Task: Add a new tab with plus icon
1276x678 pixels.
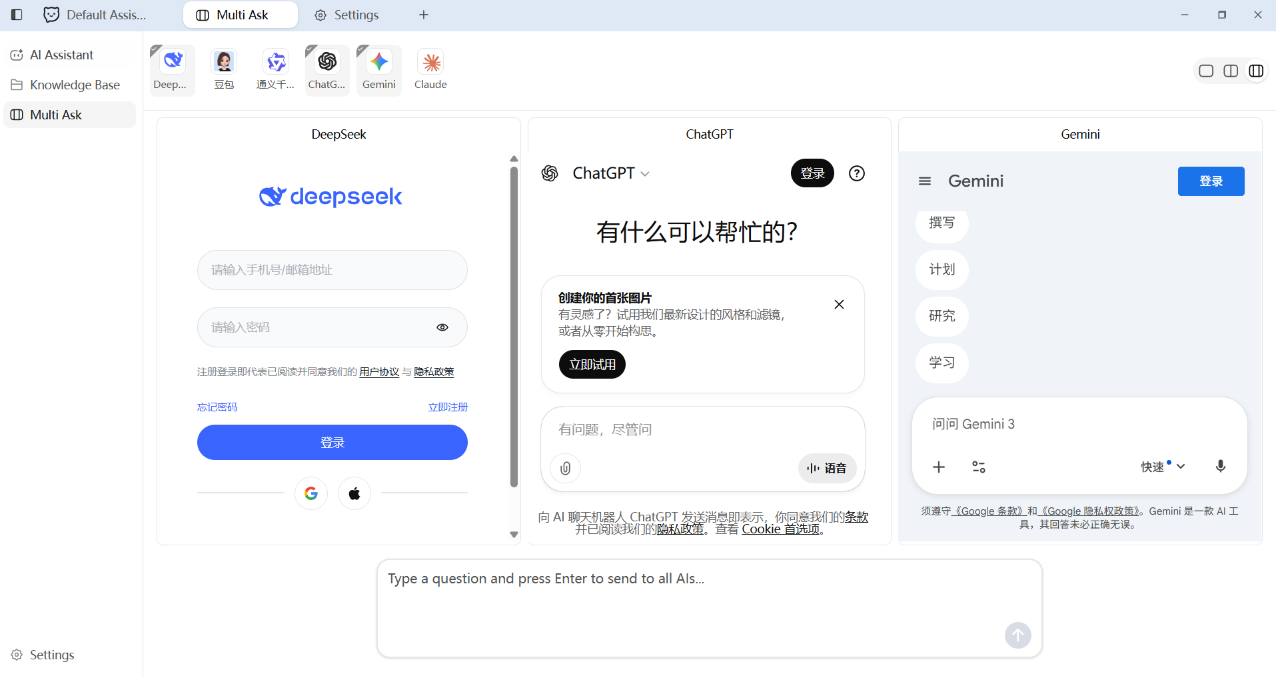Action: pos(424,15)
